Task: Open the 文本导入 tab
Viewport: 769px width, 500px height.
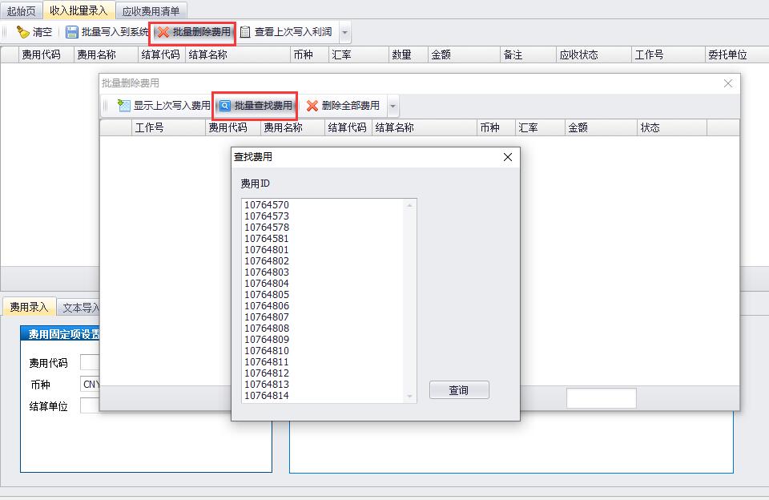Action: [79, 308]
